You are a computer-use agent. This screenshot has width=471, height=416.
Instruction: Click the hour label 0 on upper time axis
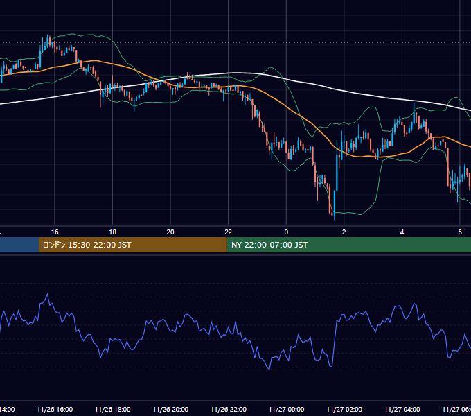coord(286,232)
